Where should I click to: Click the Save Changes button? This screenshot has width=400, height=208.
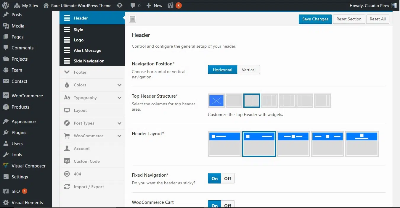pyautogui.click(x=315, y=19)
